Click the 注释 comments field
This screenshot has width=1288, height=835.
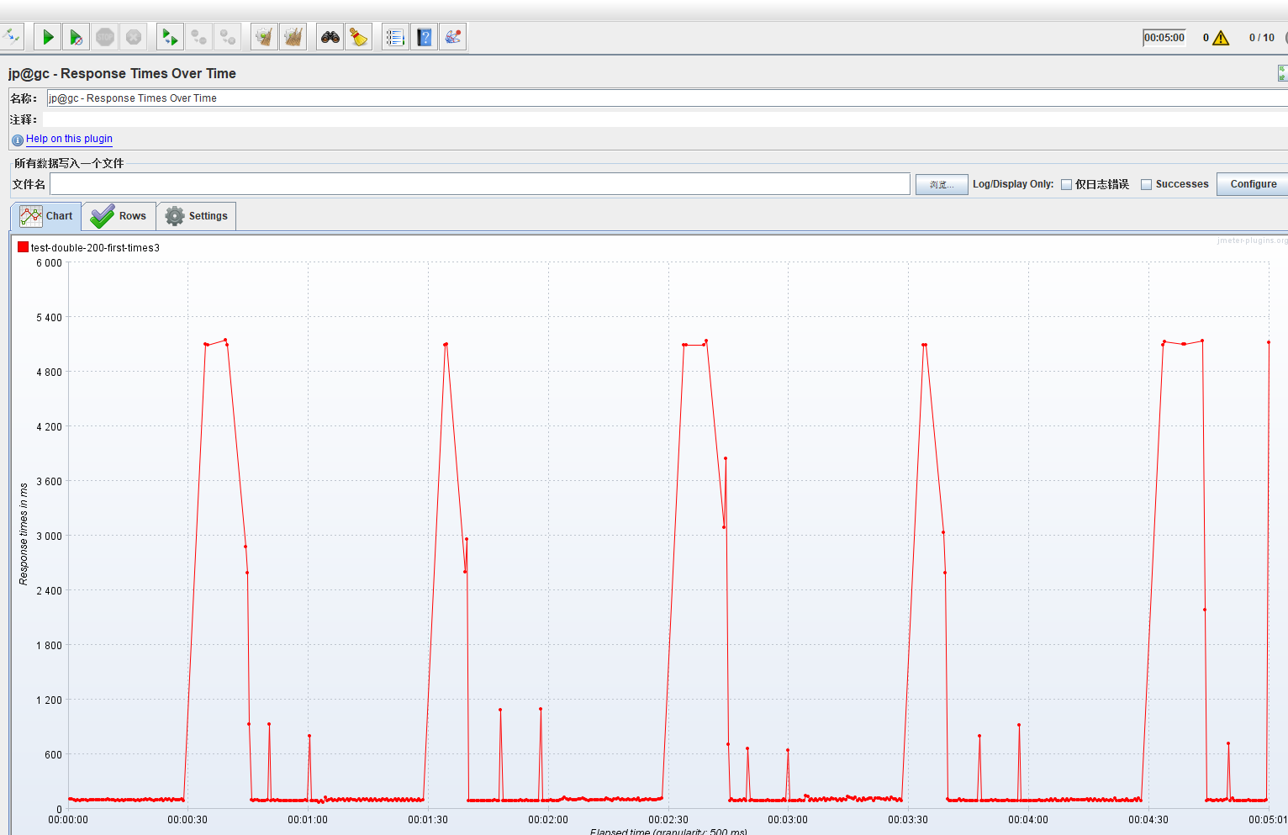[665, 119]
